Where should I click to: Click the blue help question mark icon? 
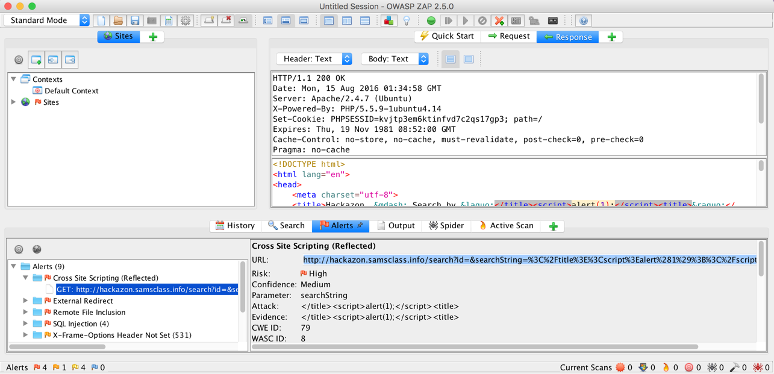583,20
